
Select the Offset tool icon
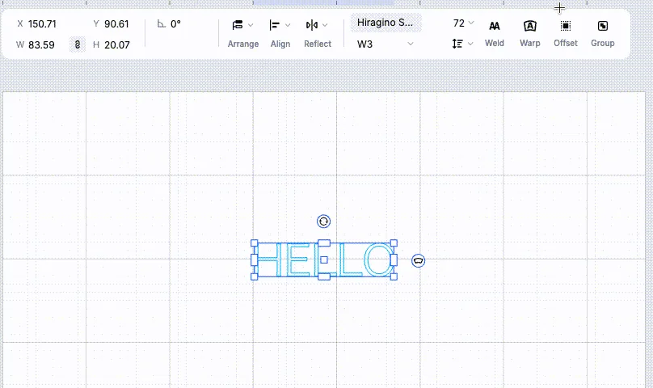565,26
